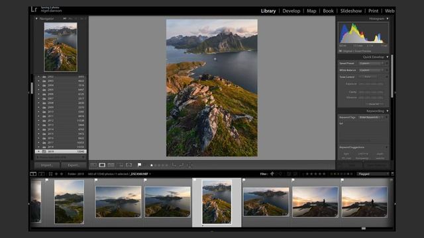Click Auto Tone Control button

(x=368, y=77)
